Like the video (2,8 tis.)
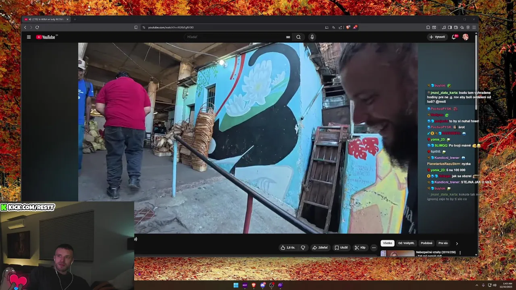This screenshot has height=290, width=516. click(288, 248)
